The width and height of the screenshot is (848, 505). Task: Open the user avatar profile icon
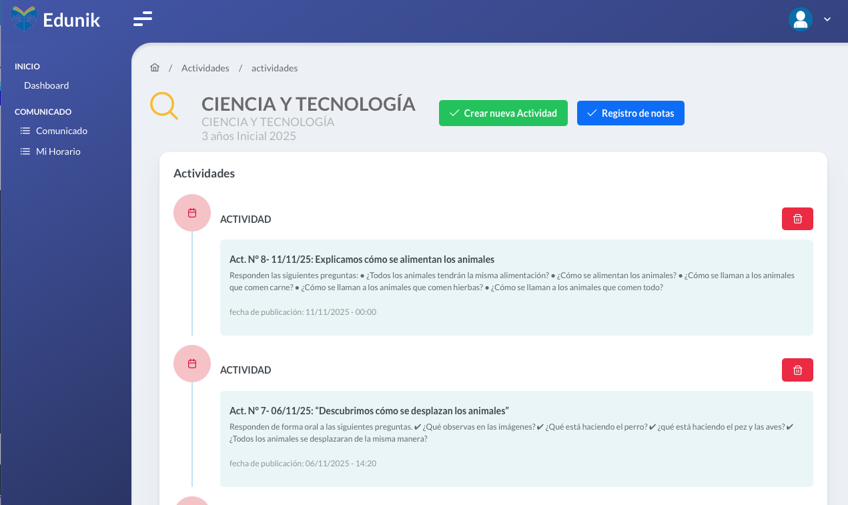coord(800,19)
